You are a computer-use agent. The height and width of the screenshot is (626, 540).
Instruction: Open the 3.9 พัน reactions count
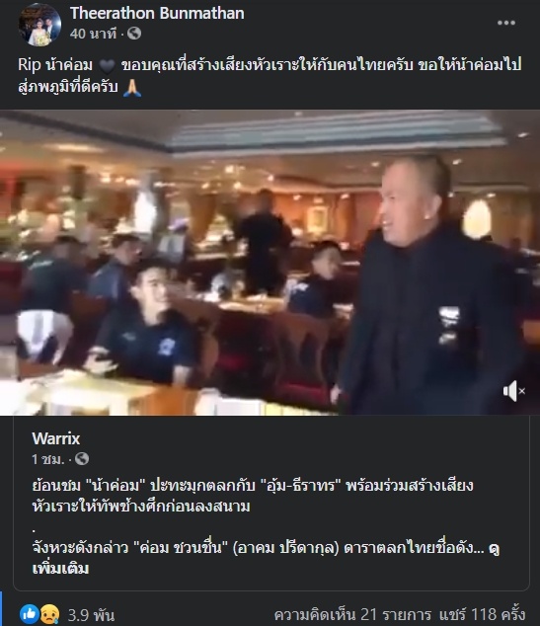(91, 614)
